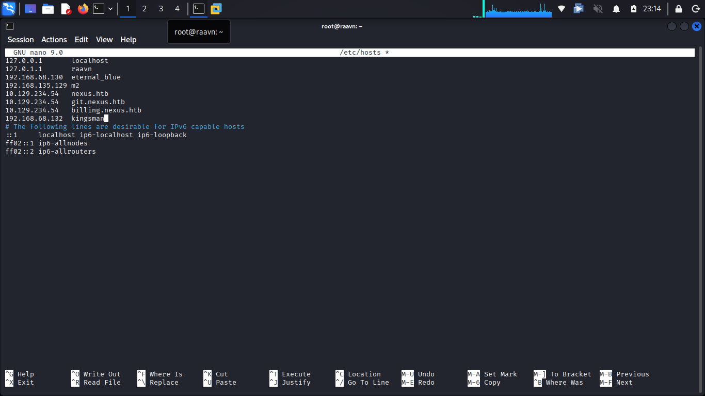The height and width of the screenshot is (396, 705).
Task: Click the M-E Redo shortcut
Action: (x=418, y=383)
